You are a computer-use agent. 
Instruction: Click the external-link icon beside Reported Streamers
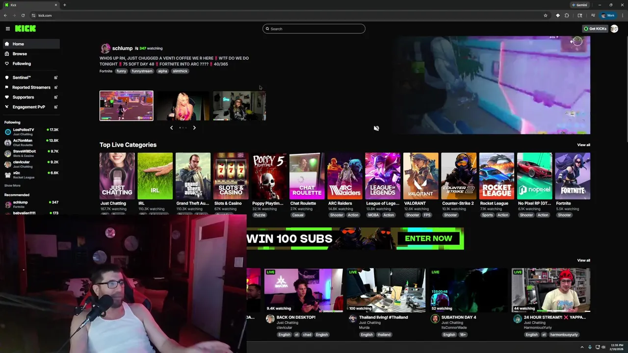55,87
